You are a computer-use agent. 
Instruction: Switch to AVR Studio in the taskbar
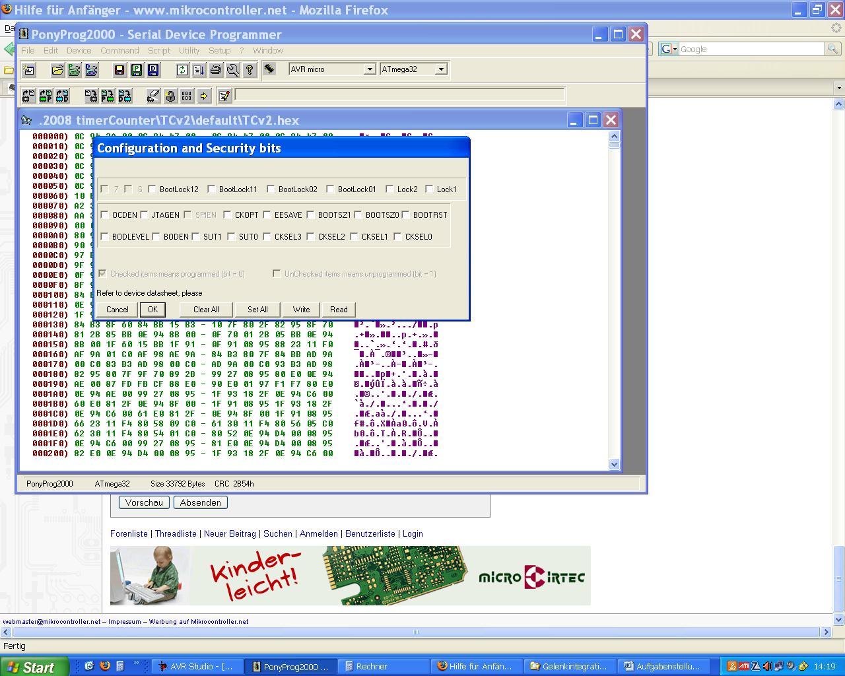[197, 666]
